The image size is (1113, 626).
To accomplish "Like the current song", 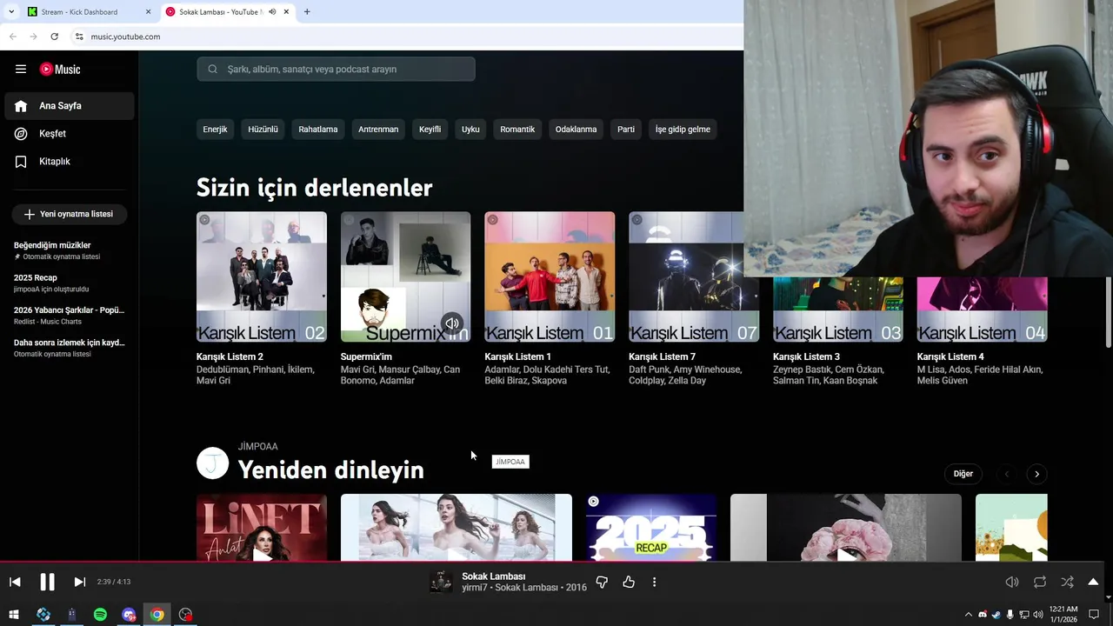I will click(629, 582).
